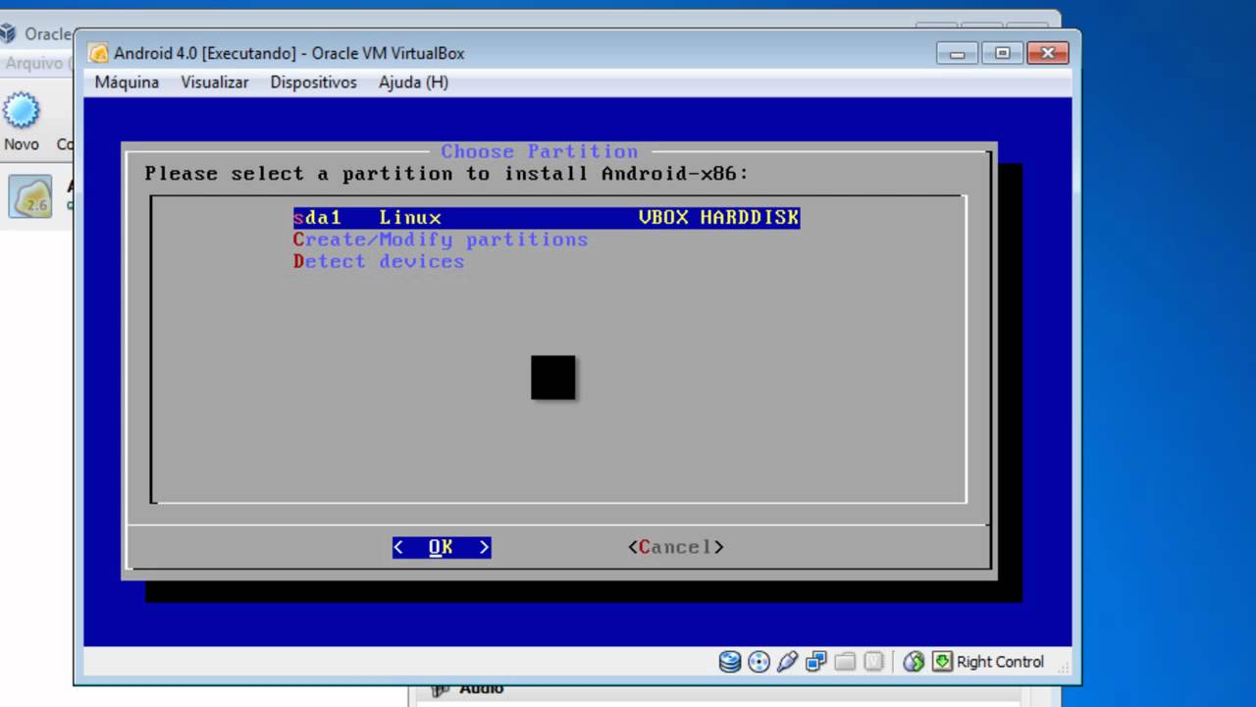Click the network adapters status icon
This screenshot has width=1256, height=707.
coord(815,662)
